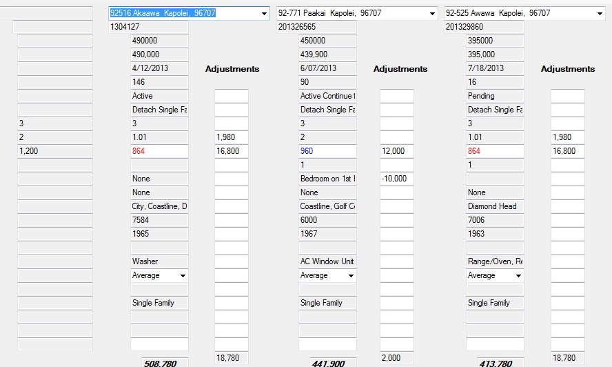Select the 395000 list price field

[495, 41]
